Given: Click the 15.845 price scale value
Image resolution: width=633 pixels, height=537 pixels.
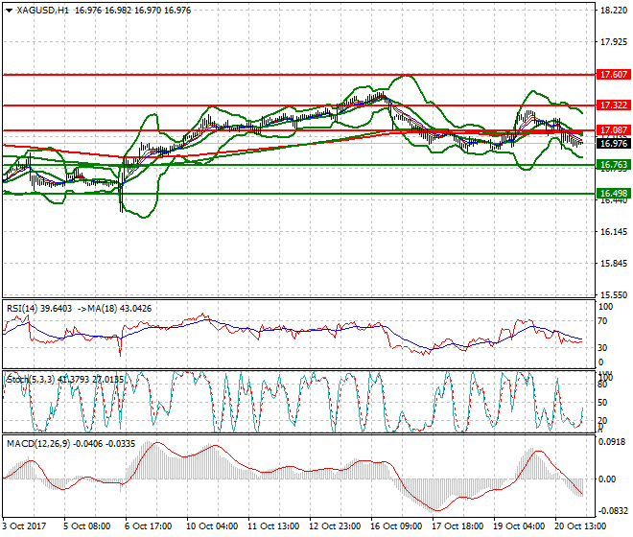Looking at the screenshot, I should (x=614, y=264).
